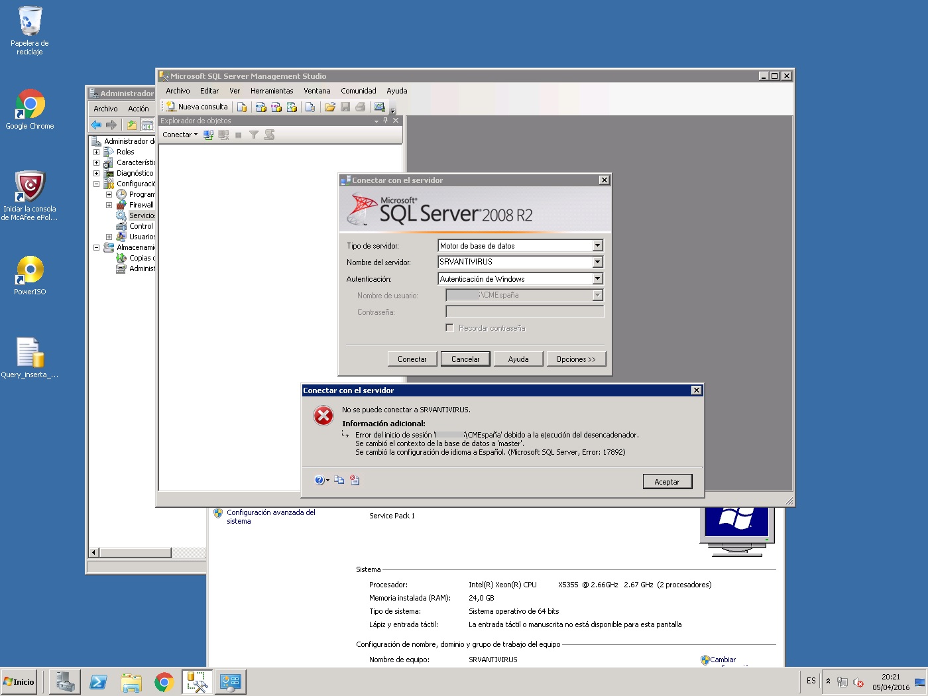
Task: Toggle Recordar contraseña checkbox
Action: coord(450,328)
